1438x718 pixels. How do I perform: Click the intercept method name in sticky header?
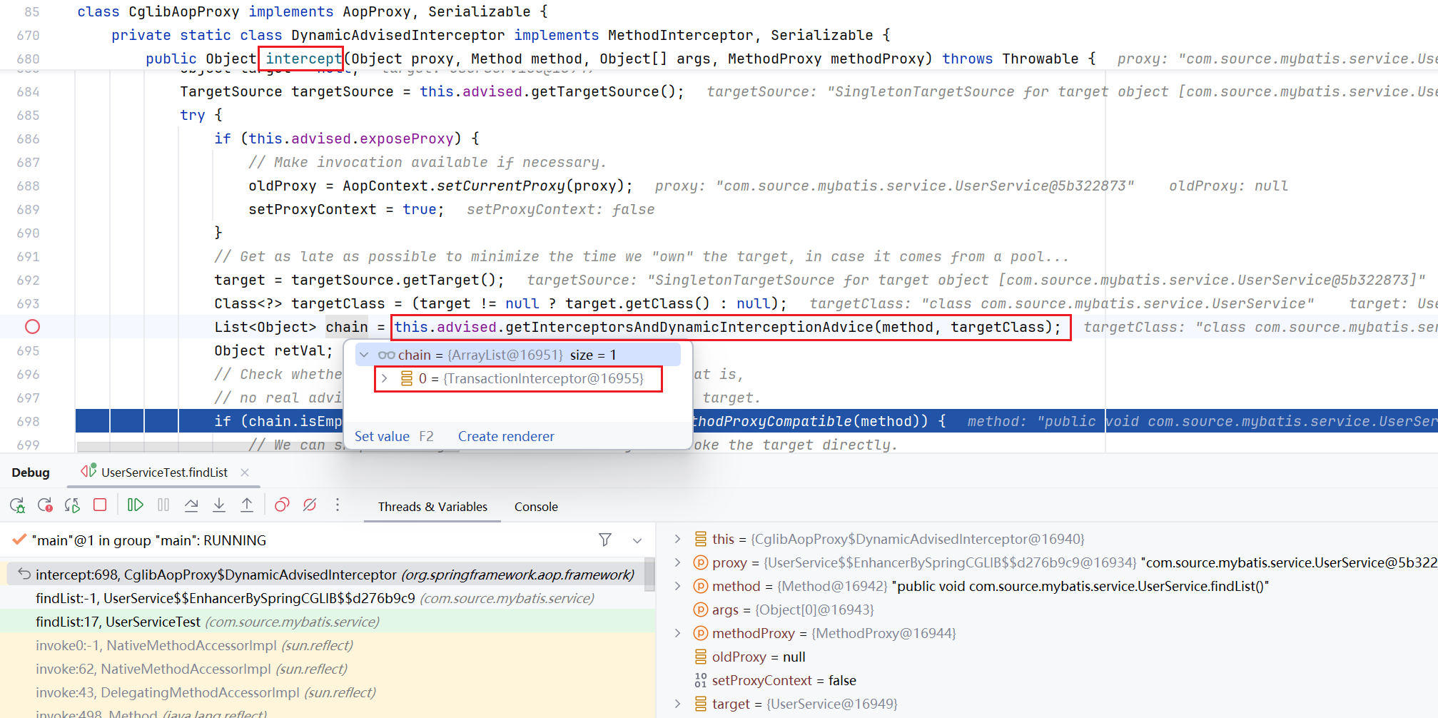tap(303, 59)
